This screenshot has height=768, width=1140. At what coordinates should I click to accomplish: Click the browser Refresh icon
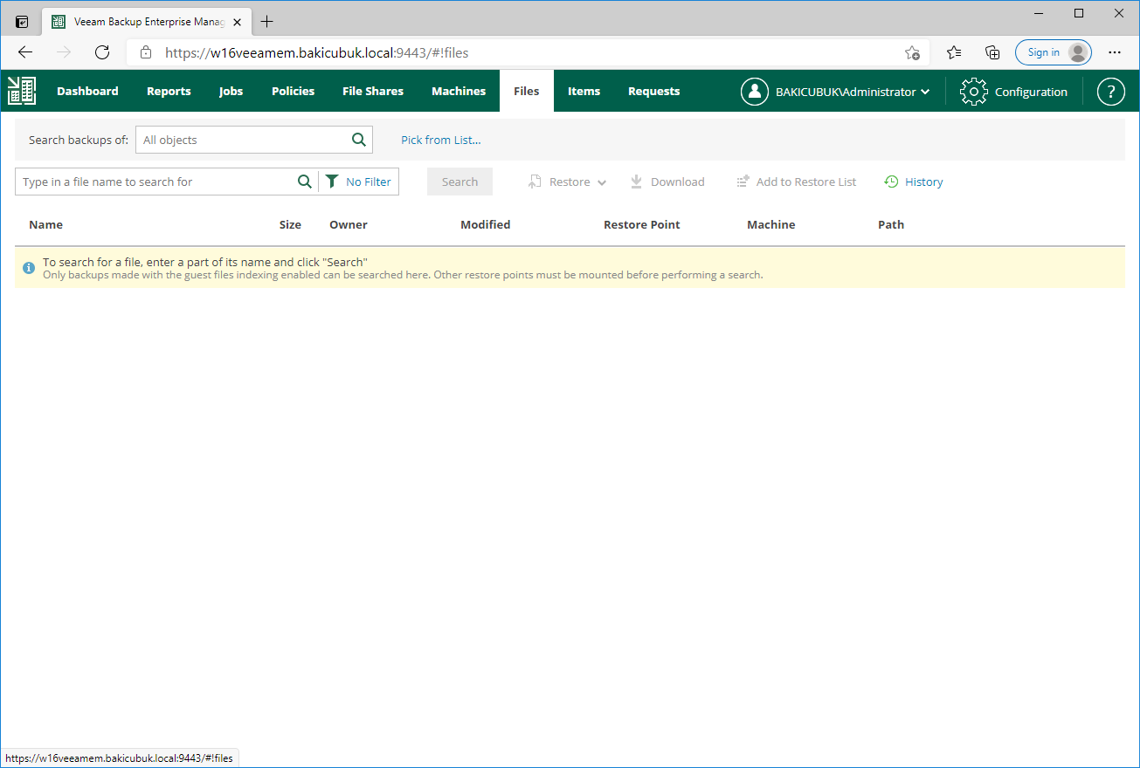coord(102,52)
